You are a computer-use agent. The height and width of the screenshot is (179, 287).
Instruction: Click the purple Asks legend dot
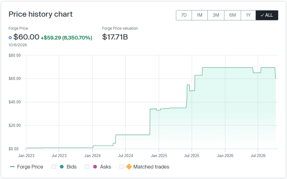click(x=95, y=167)
